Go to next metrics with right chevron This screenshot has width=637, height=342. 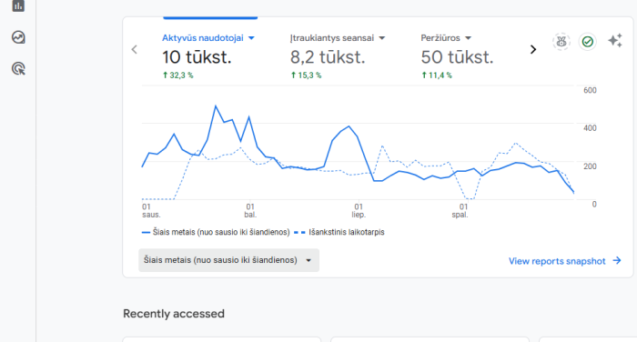pos(533,49)
